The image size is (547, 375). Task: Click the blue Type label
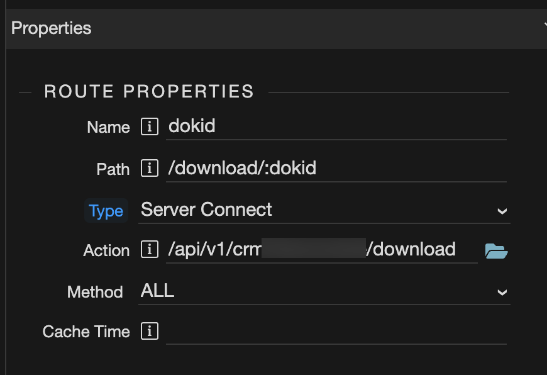coord(106,211)
